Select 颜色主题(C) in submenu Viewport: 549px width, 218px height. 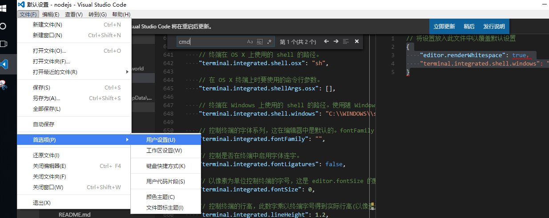click(x=166, y=197)
